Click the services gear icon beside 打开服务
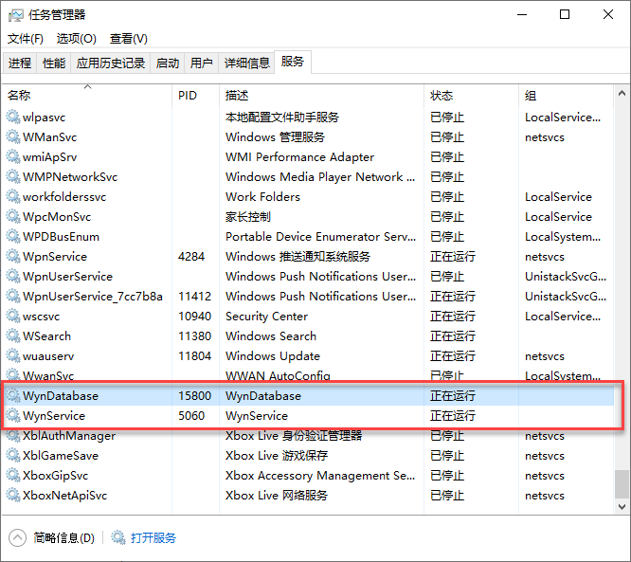Screen dimensions: 631x562 click(x=118, y=537)
